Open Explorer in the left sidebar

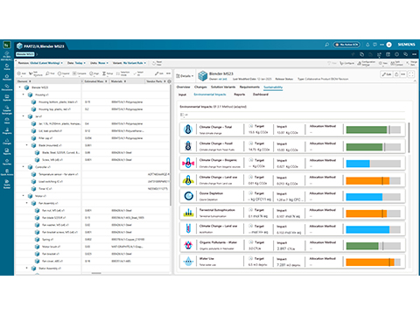7,98
